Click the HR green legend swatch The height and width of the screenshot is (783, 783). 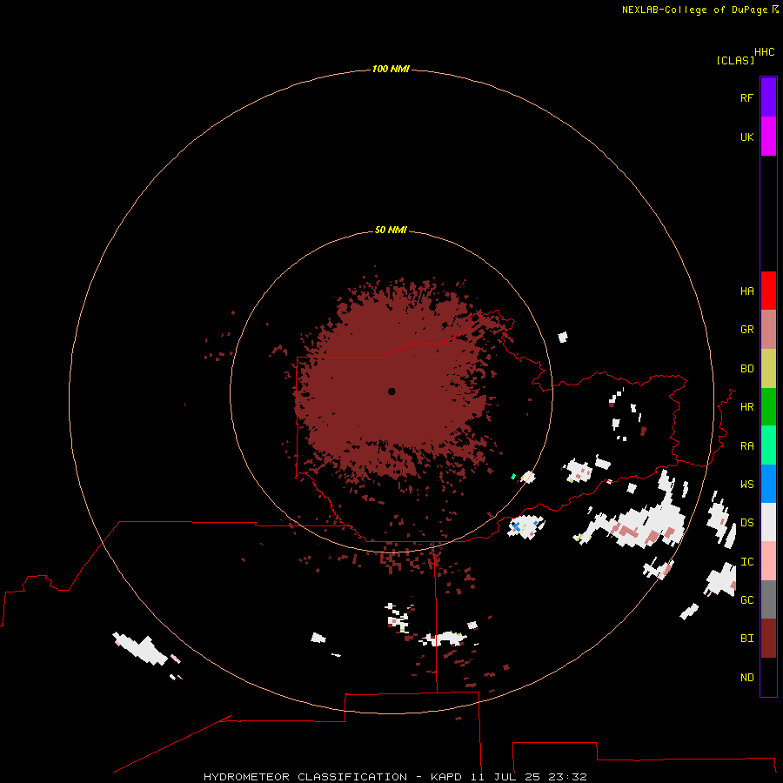click(768, 407)
